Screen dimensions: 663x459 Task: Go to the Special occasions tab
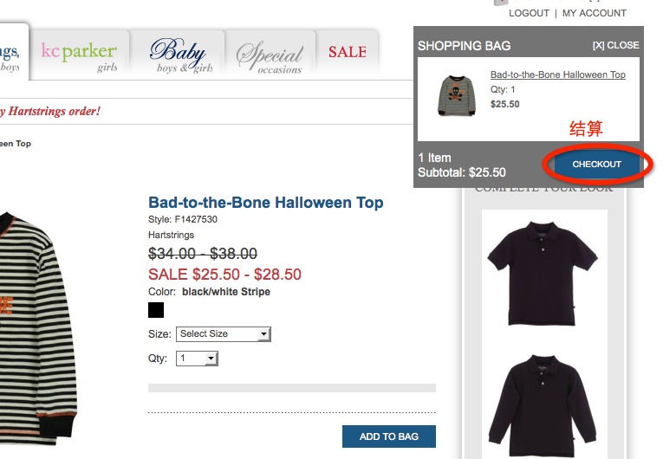coord(270,55)
